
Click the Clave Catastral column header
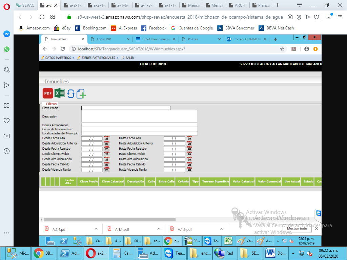click(x=112, y=181)
